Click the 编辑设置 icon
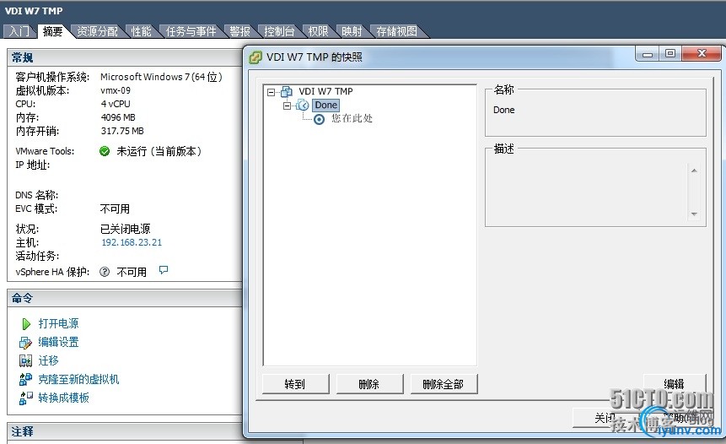Screen dimensions: 726x444 [x=25, y=343]
